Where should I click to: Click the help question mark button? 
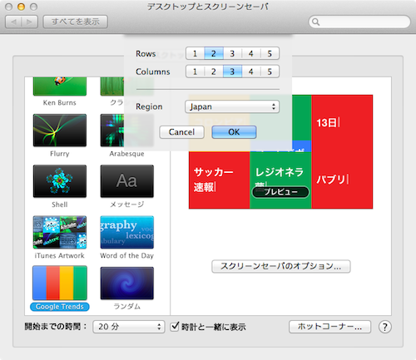point(385,327)
